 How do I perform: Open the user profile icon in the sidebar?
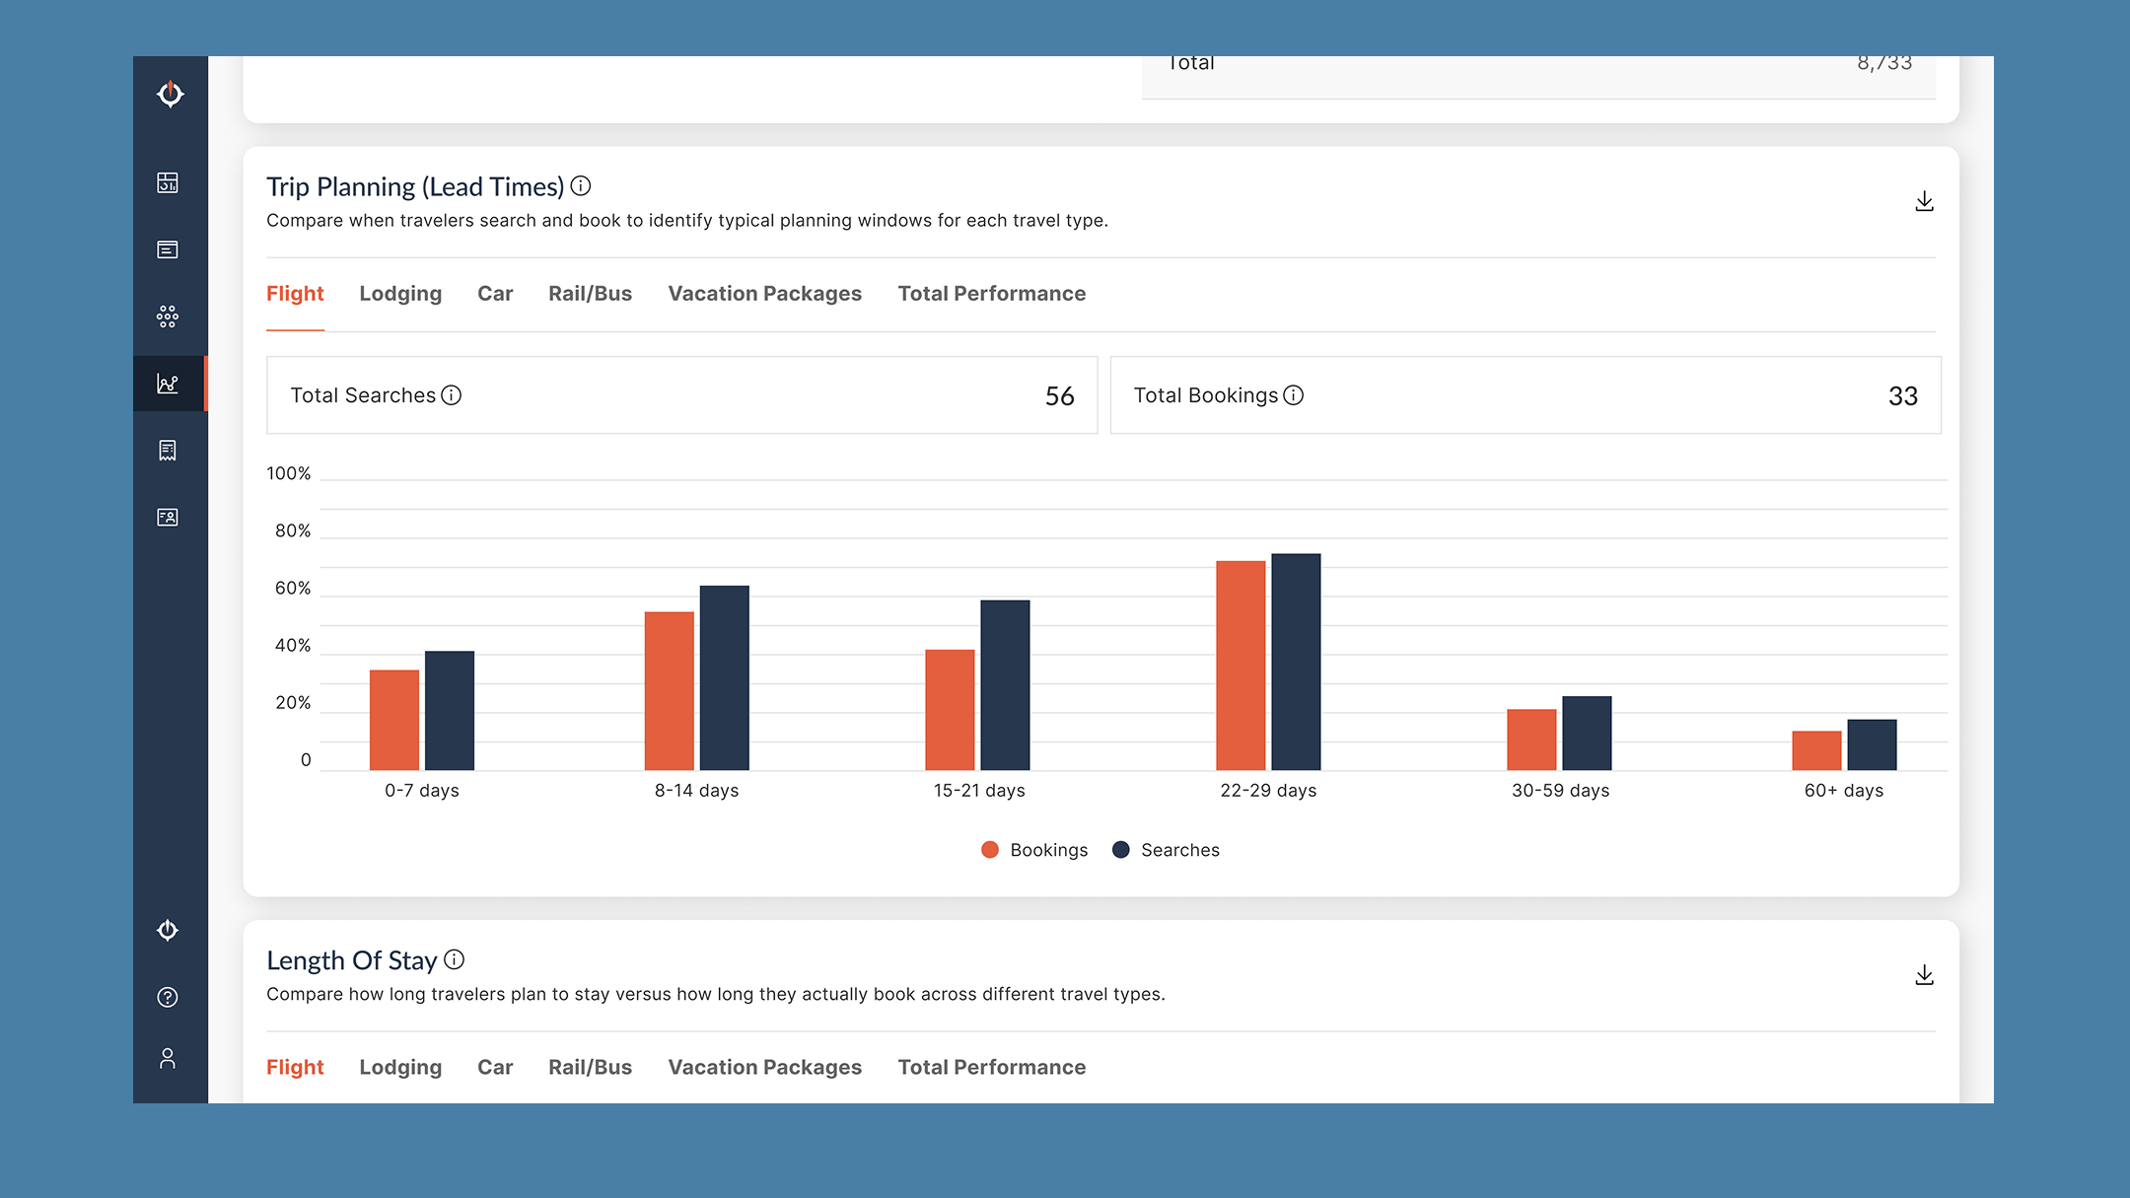click(x=168, y=1060)
